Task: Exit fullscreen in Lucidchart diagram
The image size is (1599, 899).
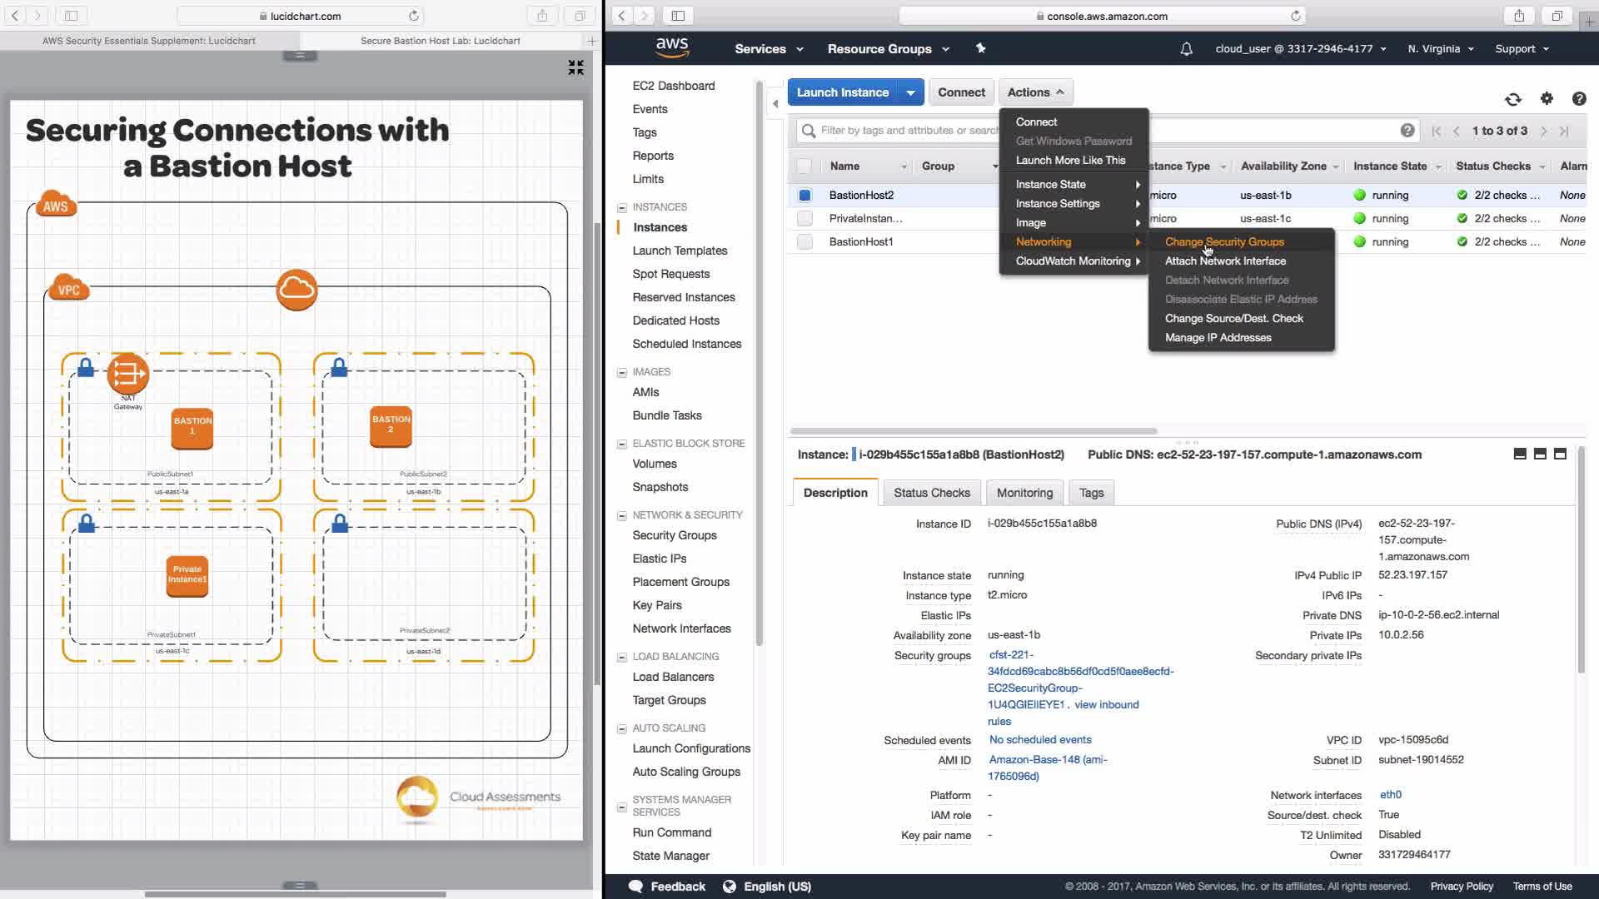Action: (x=575, y=67)
